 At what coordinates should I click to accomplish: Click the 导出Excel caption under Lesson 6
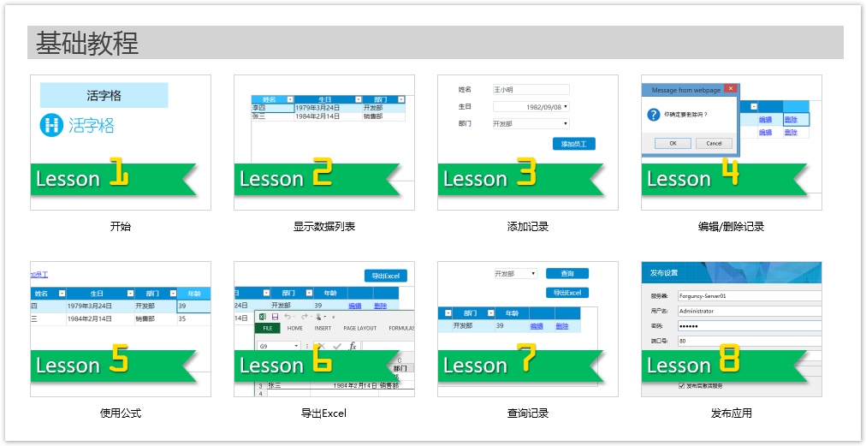pos(324,413)
